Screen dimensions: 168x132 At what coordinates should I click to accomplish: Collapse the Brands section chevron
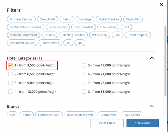[152, 106]
